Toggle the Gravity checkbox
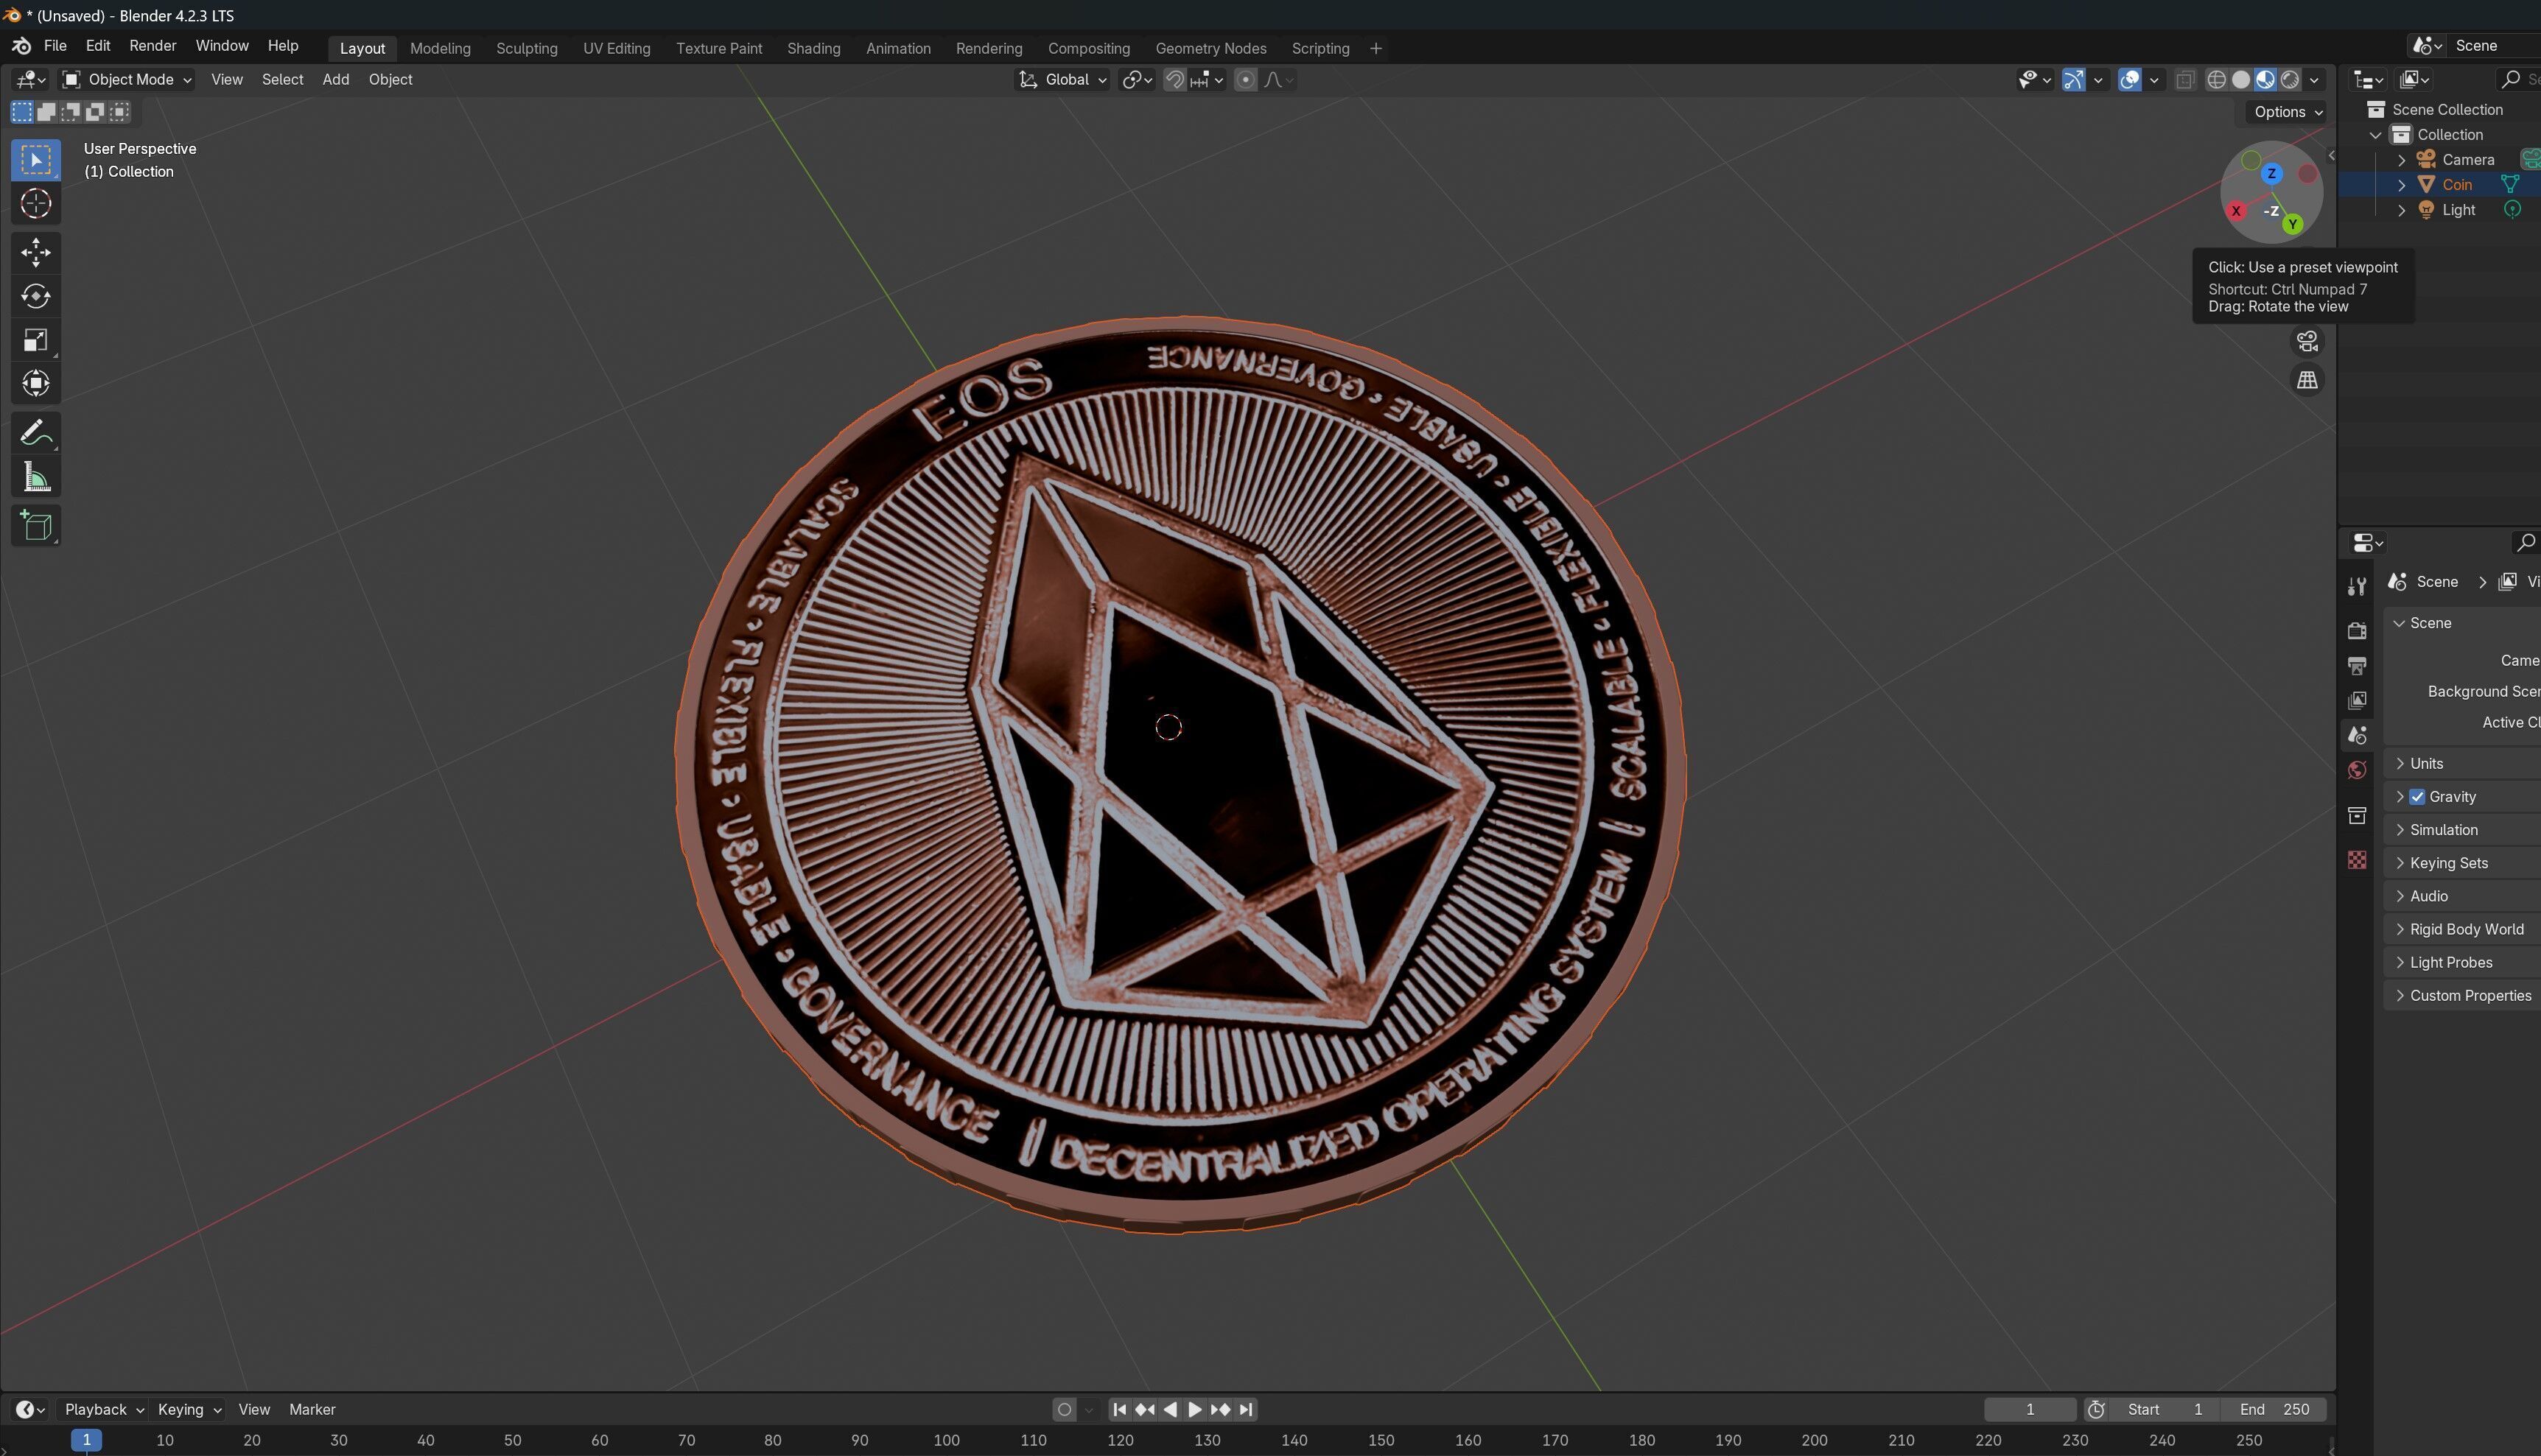The image size is (2541, 1456). tap(2417, 797)
